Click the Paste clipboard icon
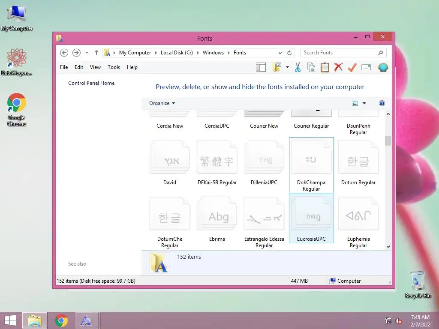 point(325,67)
